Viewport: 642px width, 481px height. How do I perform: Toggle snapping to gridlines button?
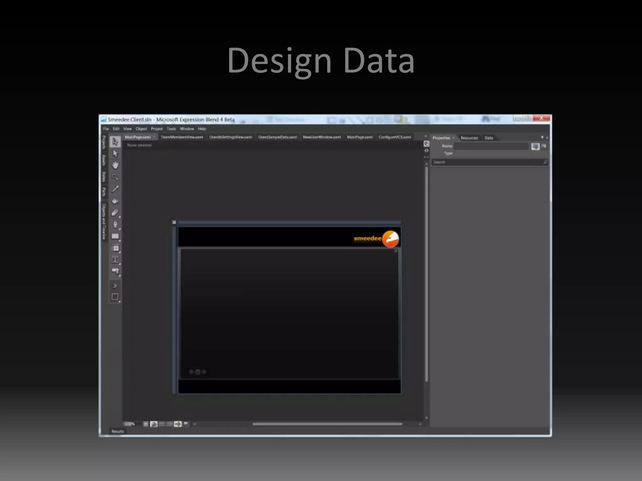coord(170,424)
